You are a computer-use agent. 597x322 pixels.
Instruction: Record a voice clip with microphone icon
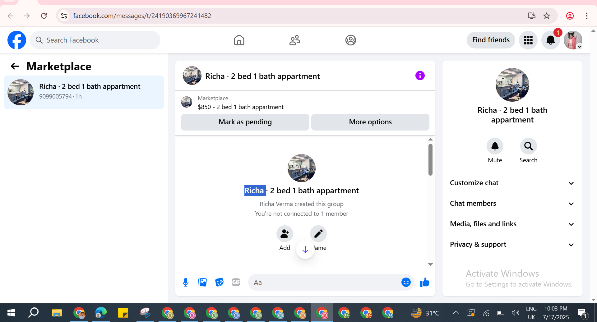click(186, 282)
